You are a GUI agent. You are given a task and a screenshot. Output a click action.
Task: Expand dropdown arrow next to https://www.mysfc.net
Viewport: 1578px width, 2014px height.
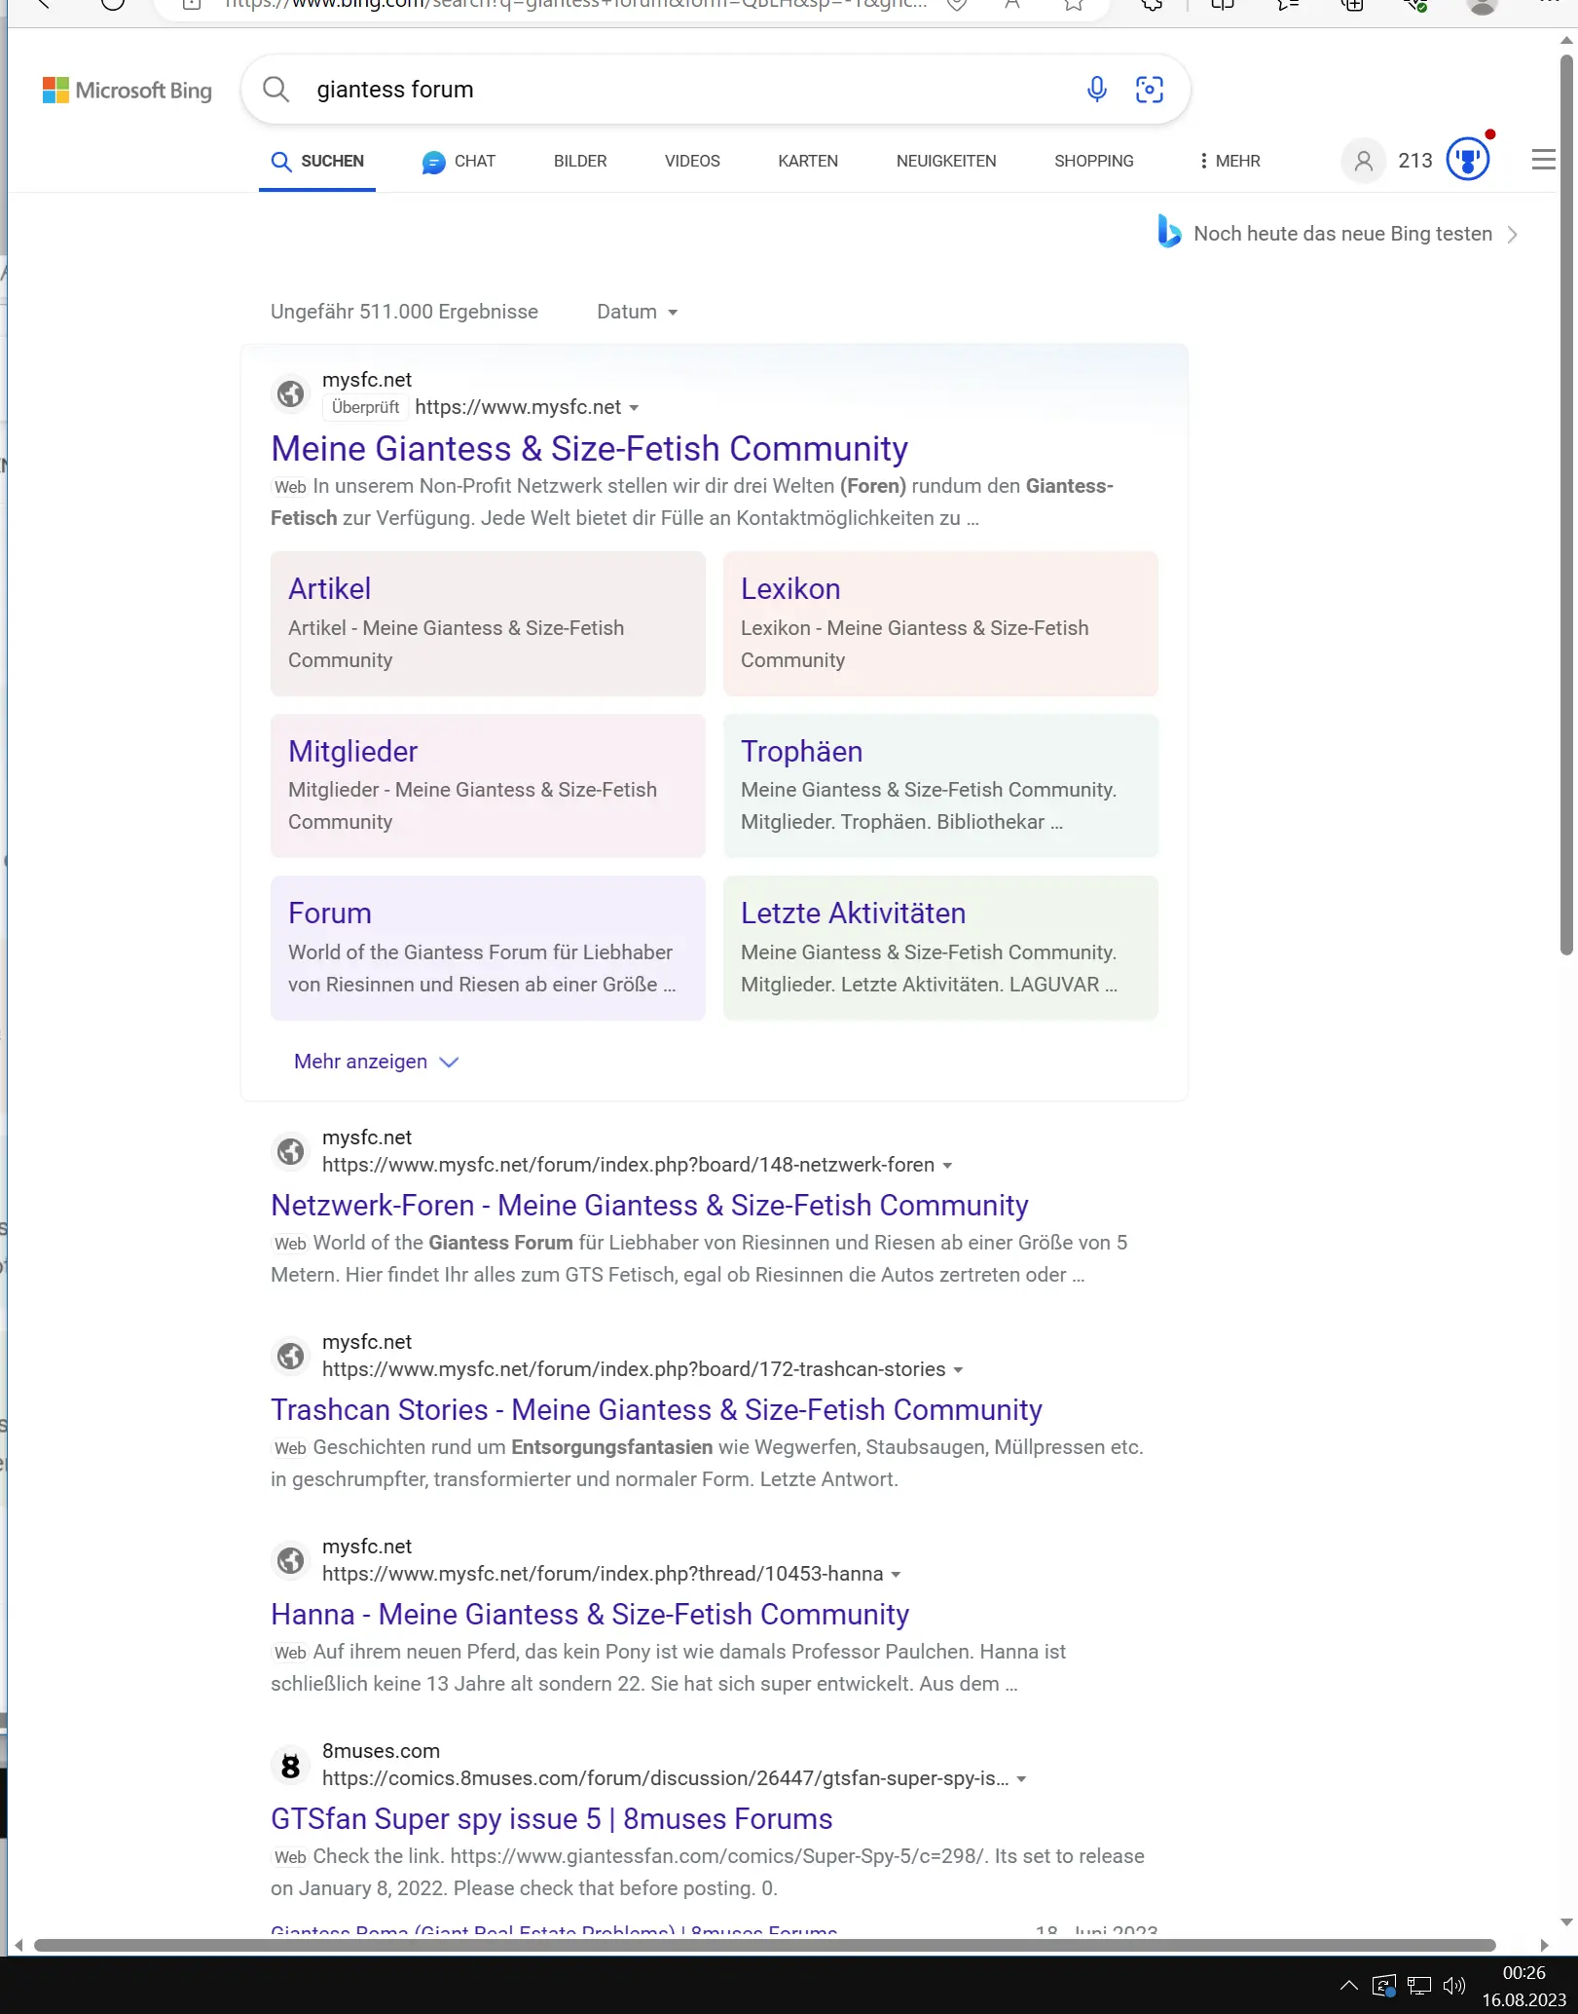point(635,408)
